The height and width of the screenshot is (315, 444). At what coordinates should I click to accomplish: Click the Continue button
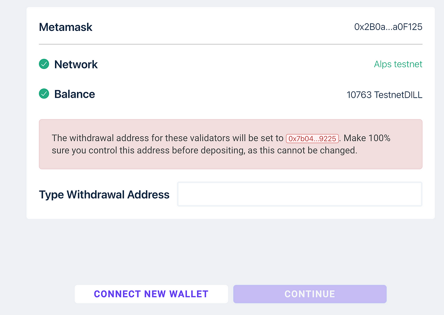pyautogui.click(x=310, y=294)
